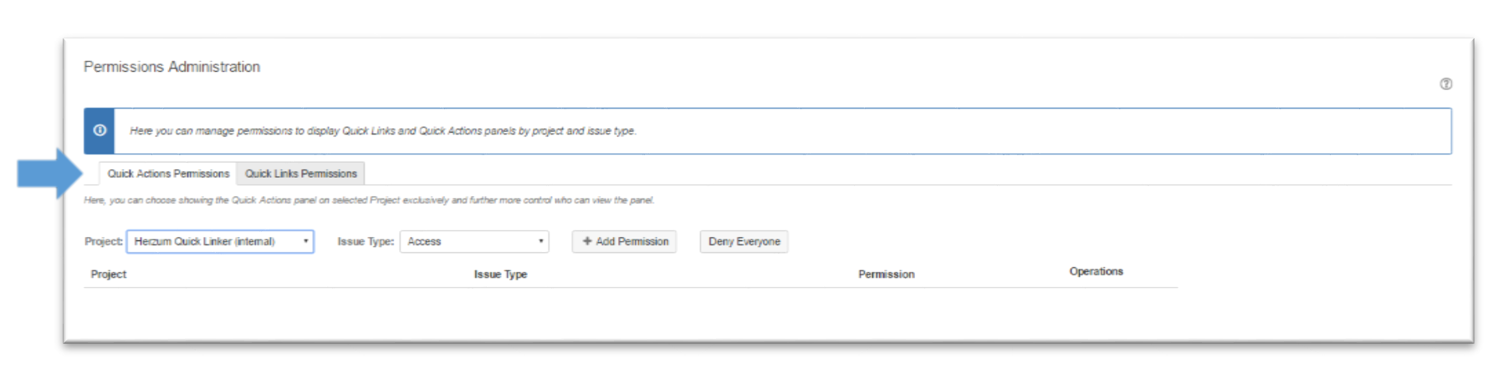Click the help question mark icon
The width and height of the screenshot is (1498, 368).
(1445, 84)
